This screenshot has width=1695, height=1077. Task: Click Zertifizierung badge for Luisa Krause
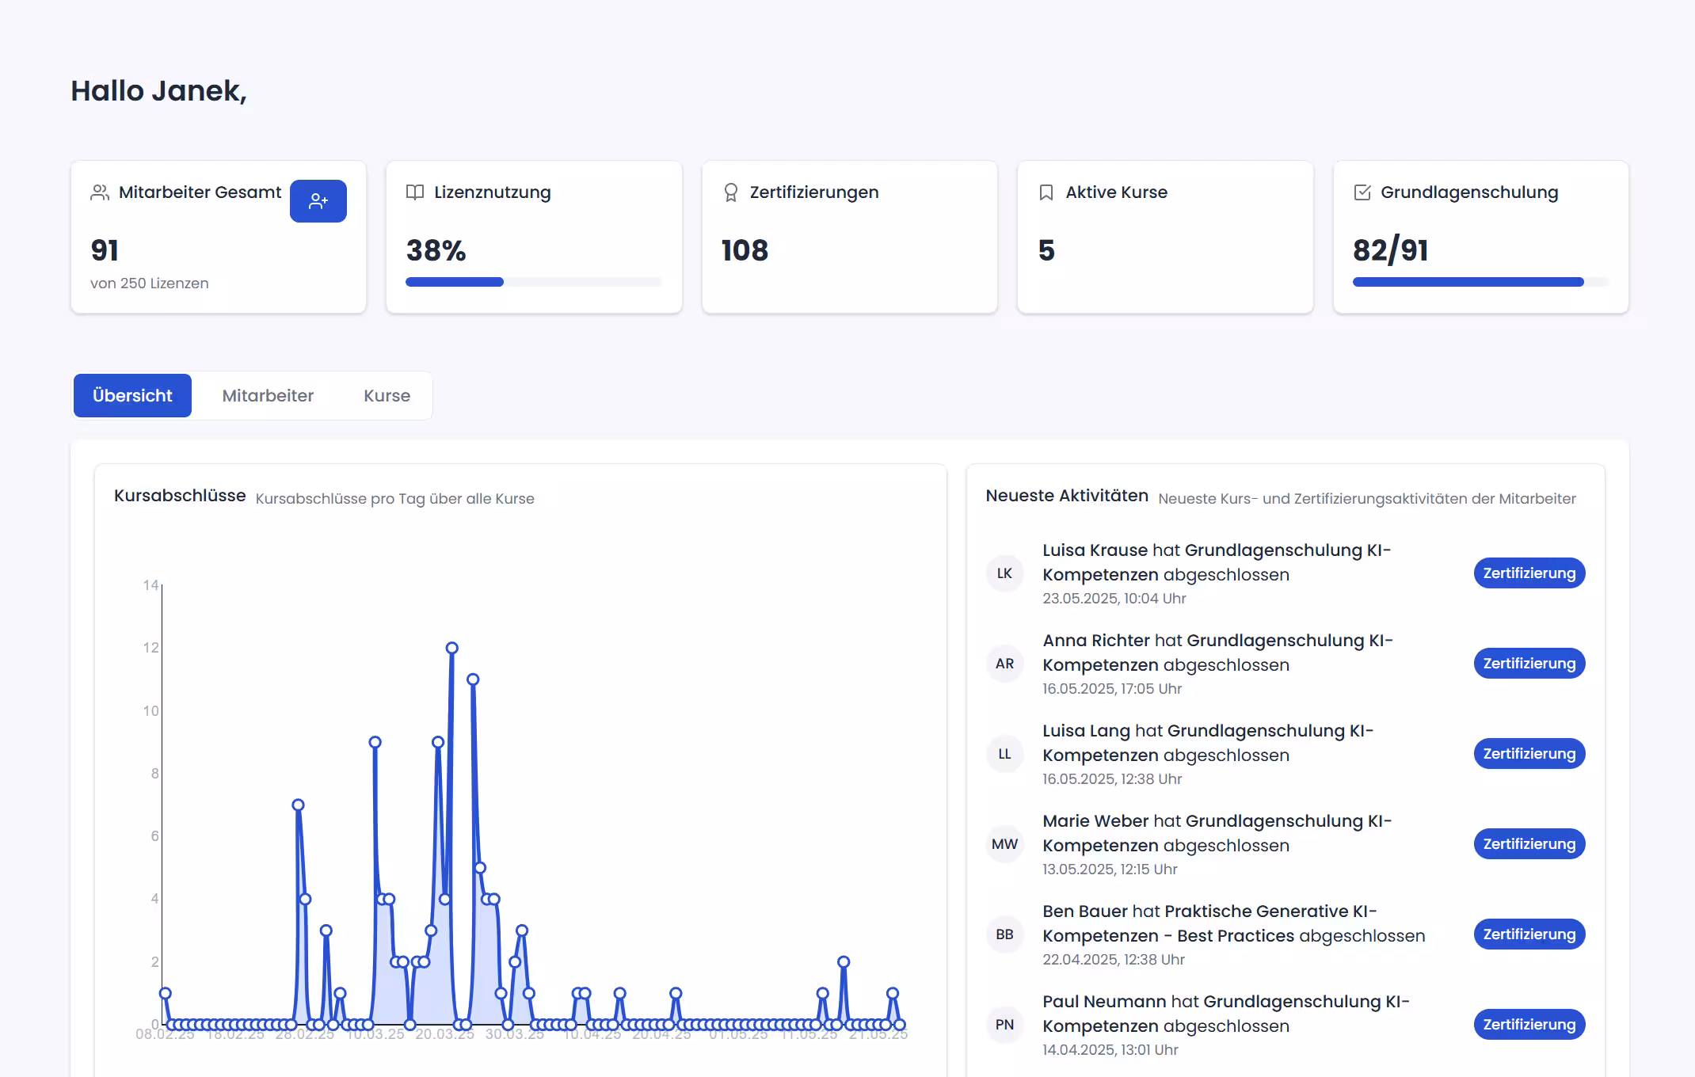pos(1529,573)
